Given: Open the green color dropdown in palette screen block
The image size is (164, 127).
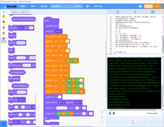Looking at the screenshot, I should [21, 100].
